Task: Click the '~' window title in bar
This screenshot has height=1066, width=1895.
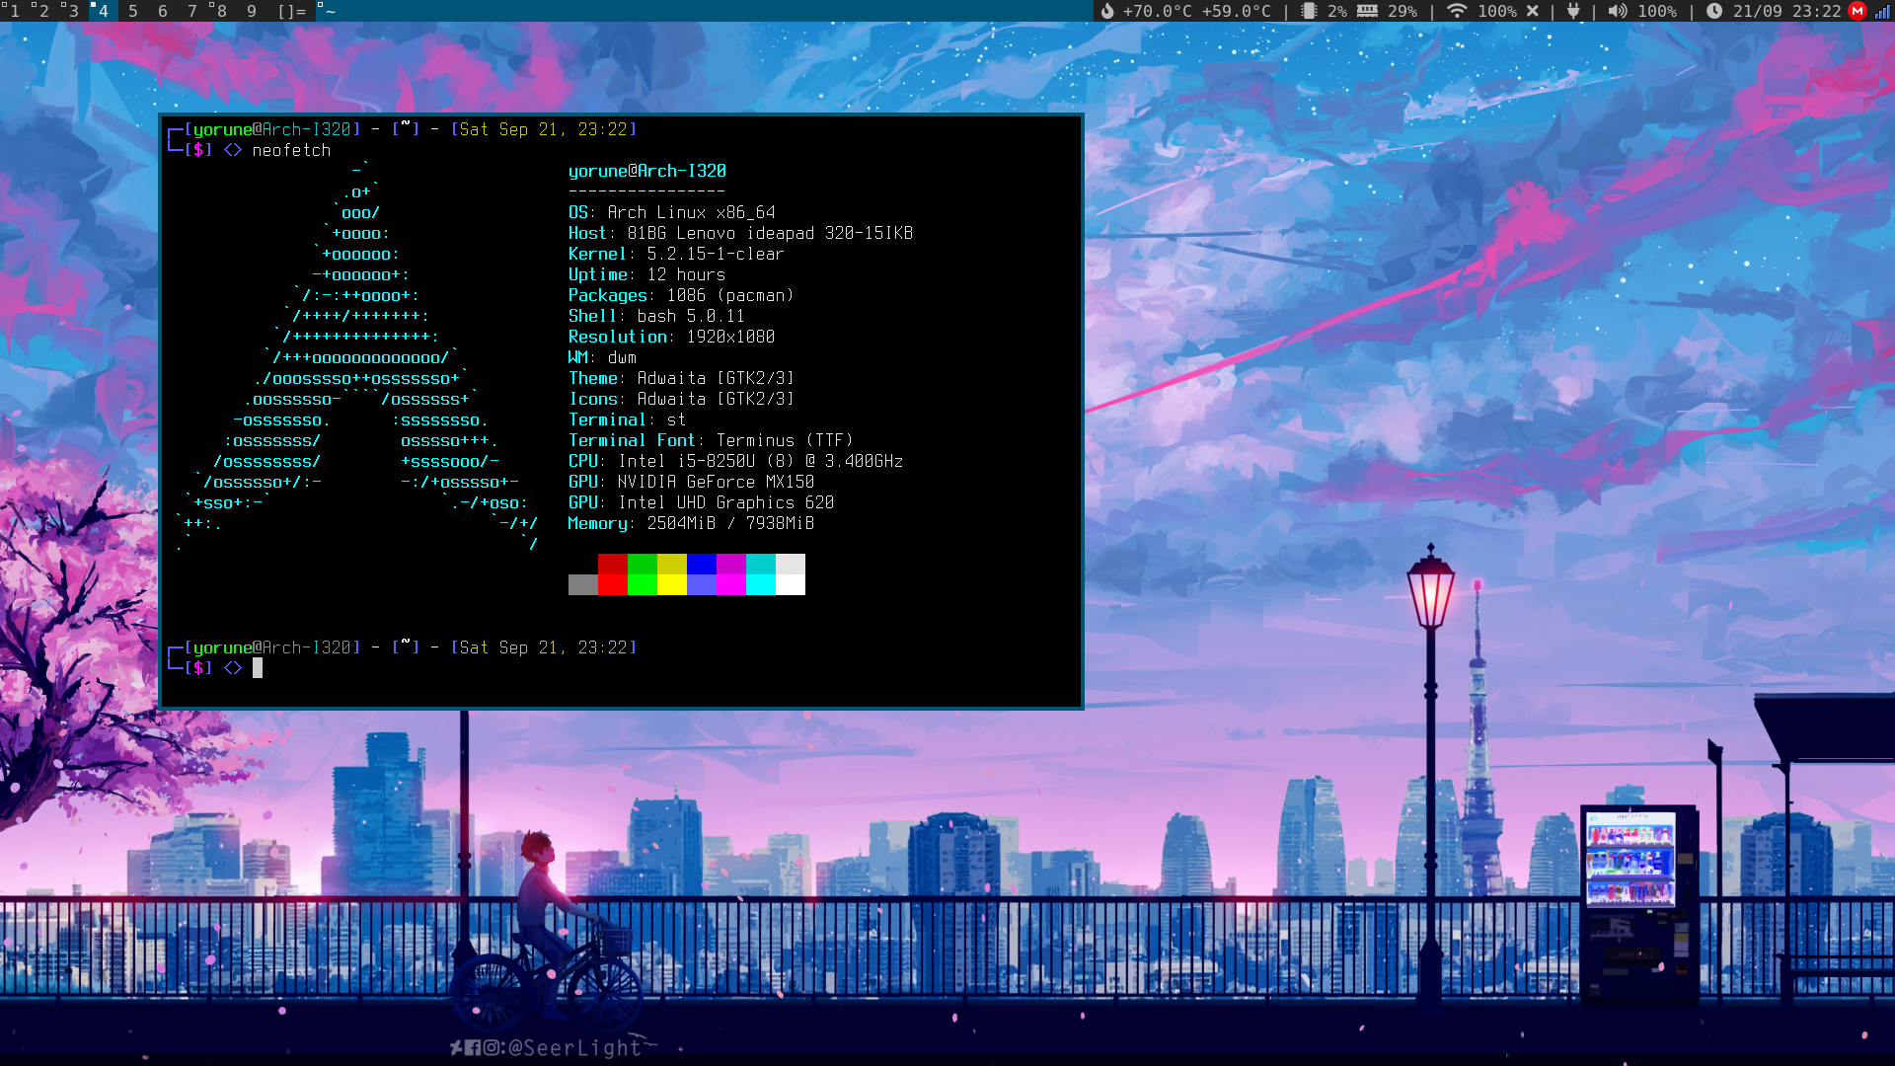Action: 330,11
